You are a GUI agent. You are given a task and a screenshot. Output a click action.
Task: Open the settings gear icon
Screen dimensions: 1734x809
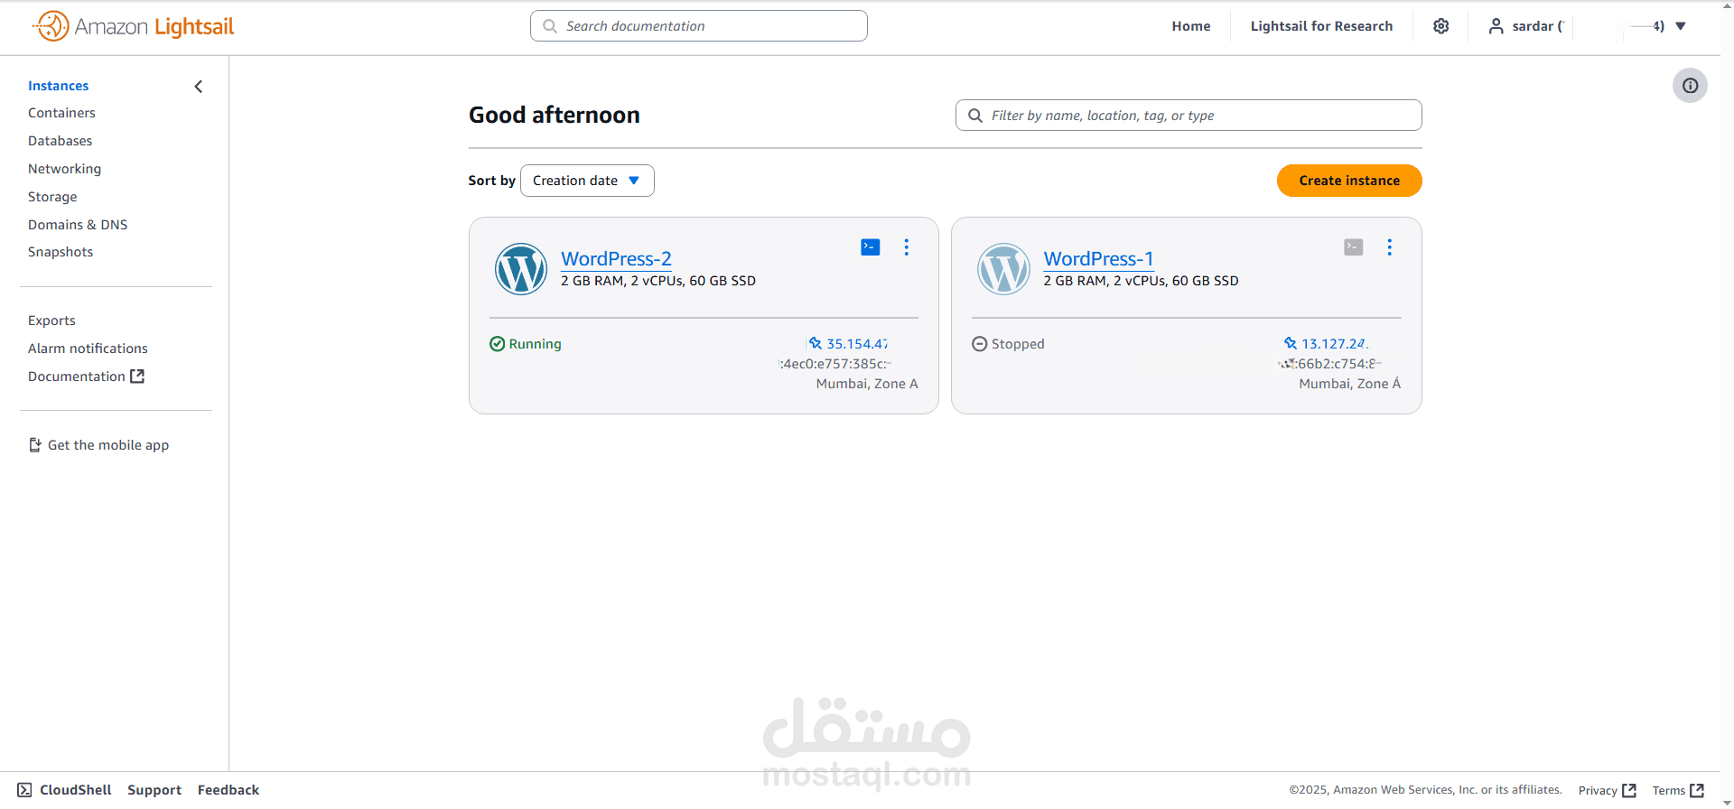coord(1441,26)
